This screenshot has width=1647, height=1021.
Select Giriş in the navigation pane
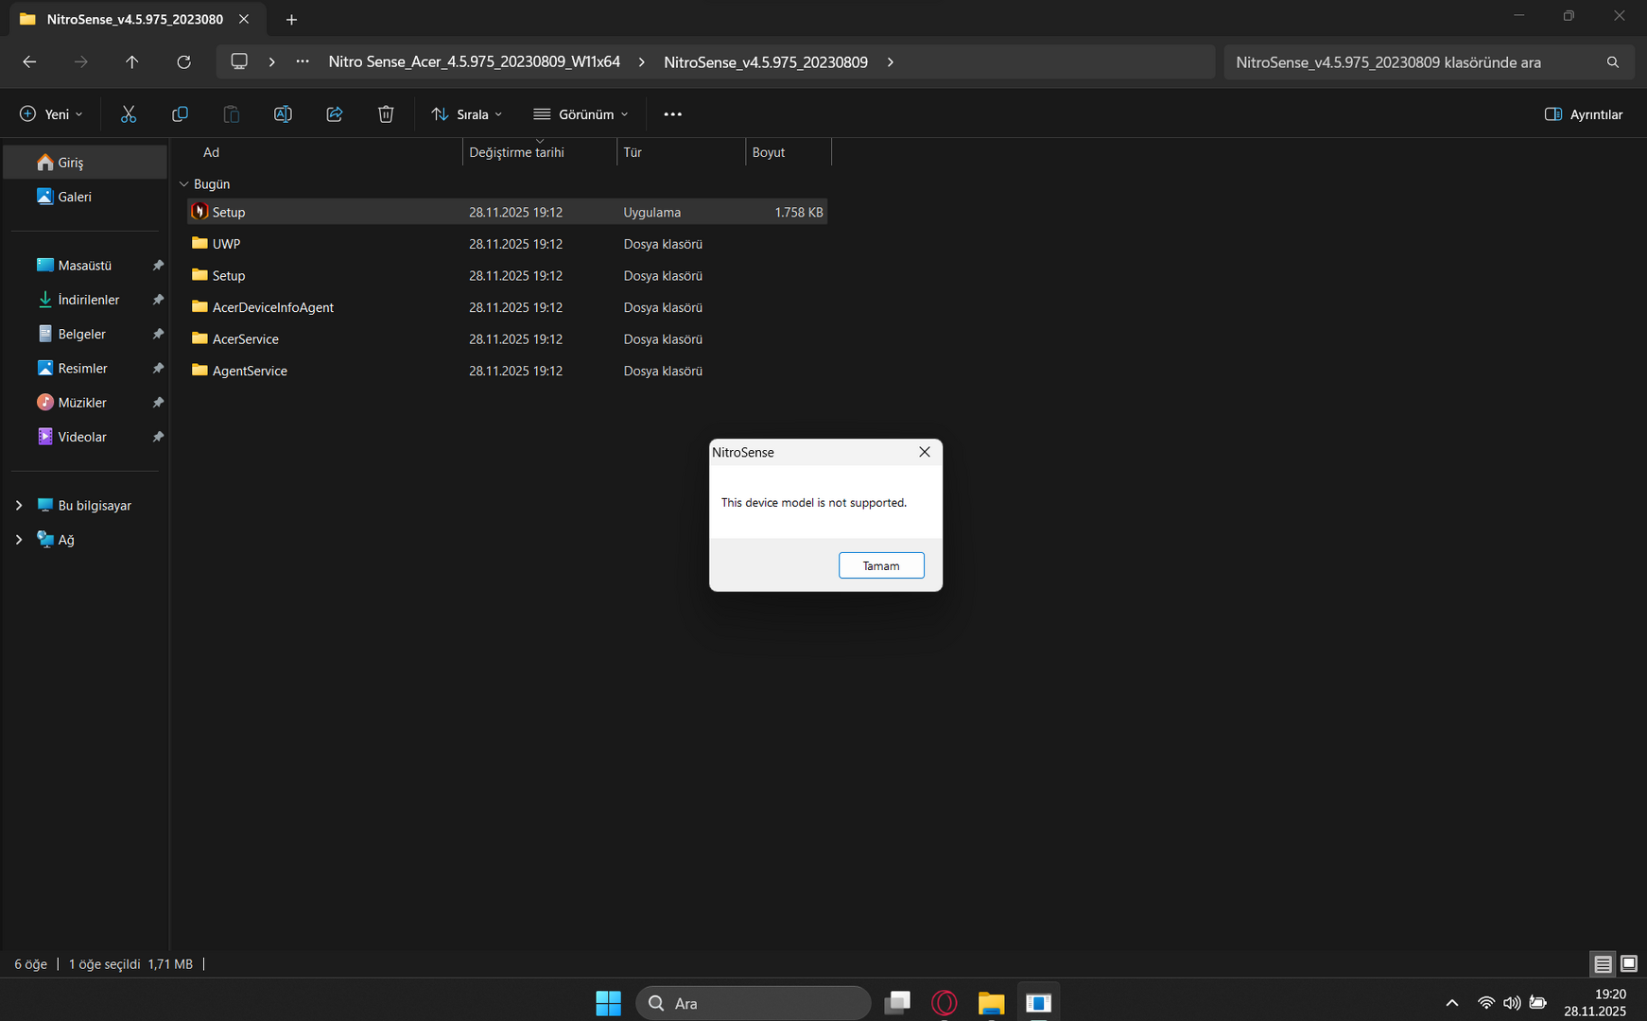86,163
